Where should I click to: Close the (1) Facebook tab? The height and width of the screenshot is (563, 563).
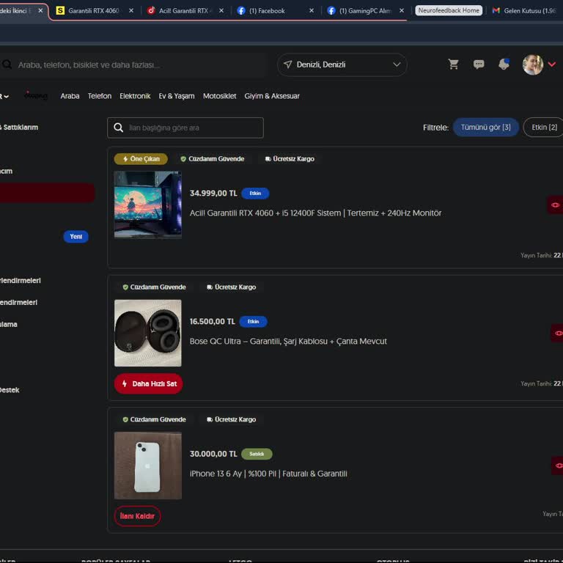tap(312, 10)
